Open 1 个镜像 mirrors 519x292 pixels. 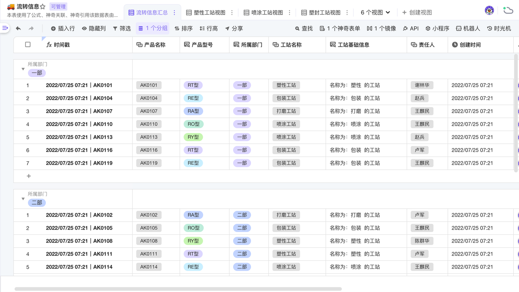click(x=381, y=28)
